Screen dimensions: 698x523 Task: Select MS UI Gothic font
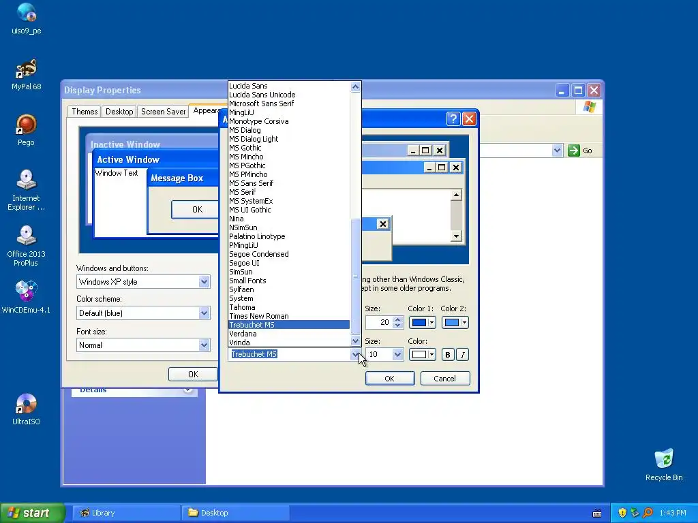tap(289, 210)
